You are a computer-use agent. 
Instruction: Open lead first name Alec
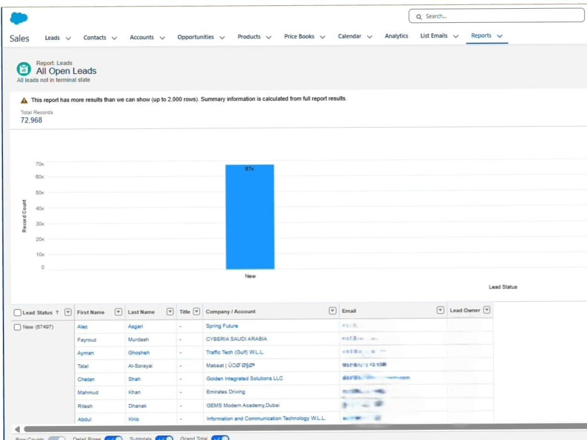tap(82, 327)
